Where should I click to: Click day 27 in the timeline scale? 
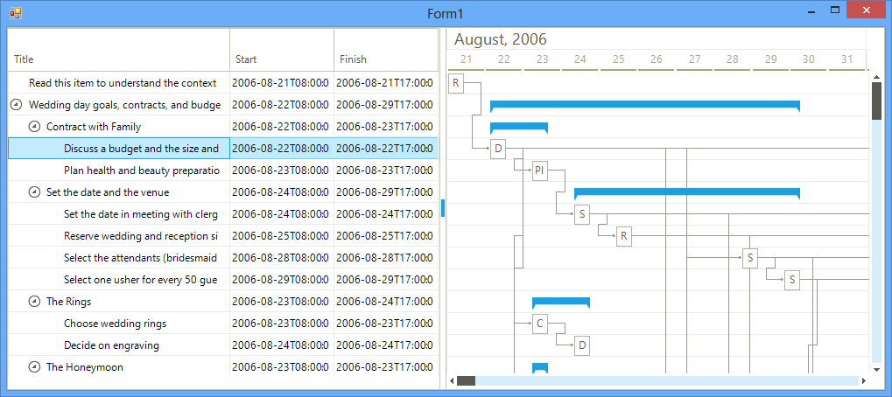pos(694,59)
